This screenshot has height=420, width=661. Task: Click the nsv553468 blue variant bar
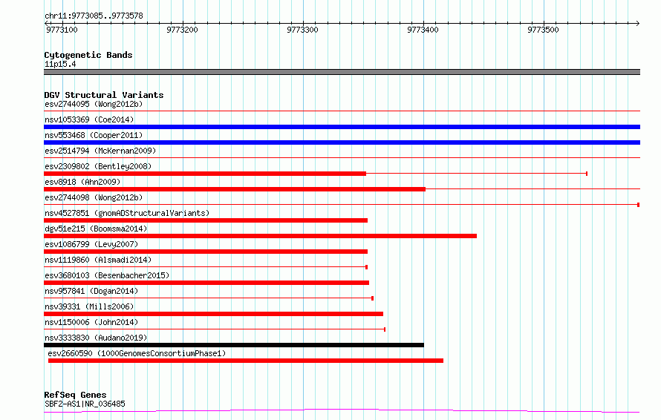pyautogui.click(x=342, y=142)
